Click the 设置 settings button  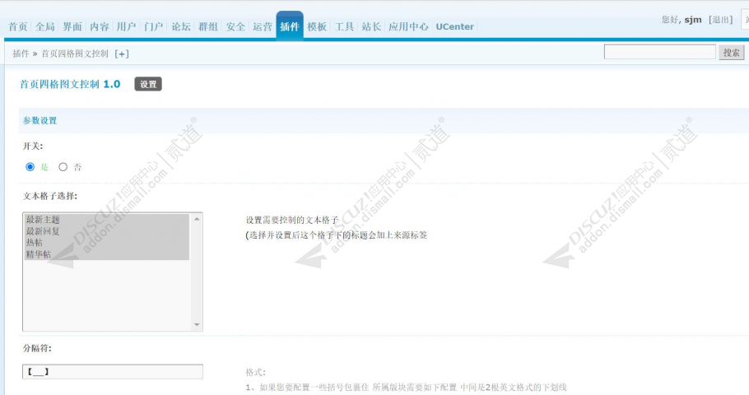click(148, 84)
